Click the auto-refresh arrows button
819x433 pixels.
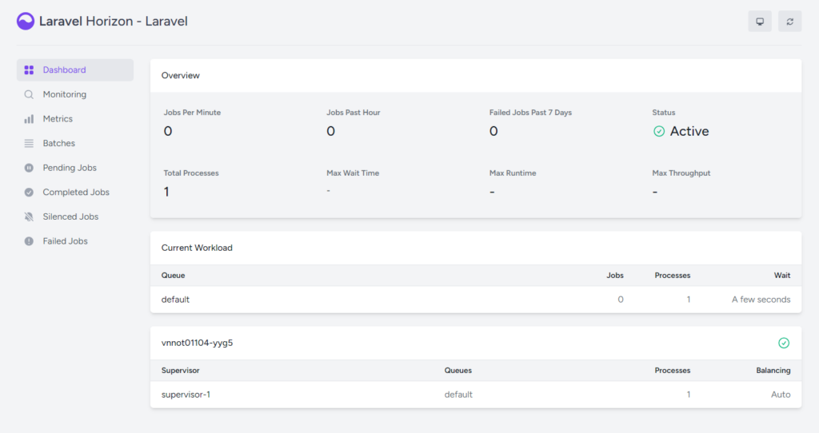click(x=789, y=22)
